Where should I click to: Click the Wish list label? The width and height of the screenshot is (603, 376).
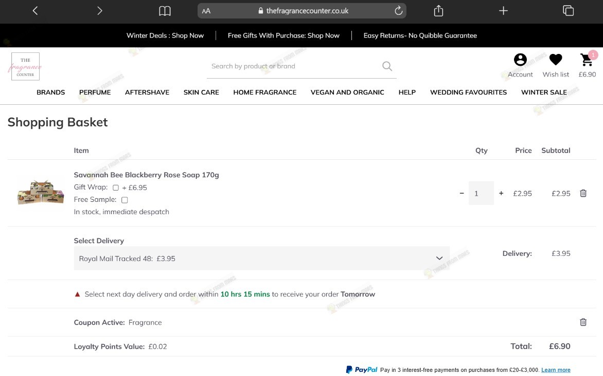pos(556,74)
